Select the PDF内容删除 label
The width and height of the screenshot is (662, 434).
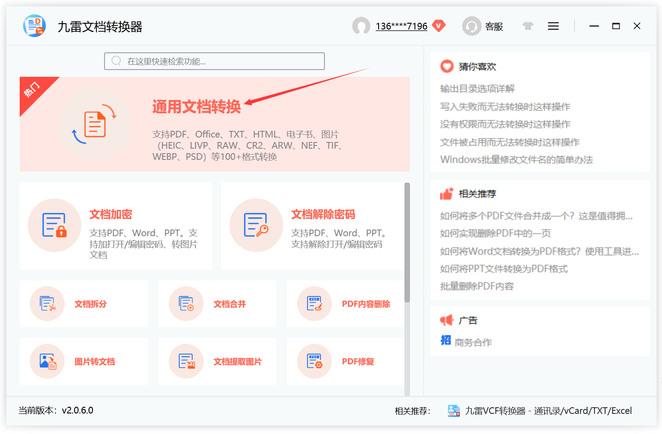tap(366, 304)
